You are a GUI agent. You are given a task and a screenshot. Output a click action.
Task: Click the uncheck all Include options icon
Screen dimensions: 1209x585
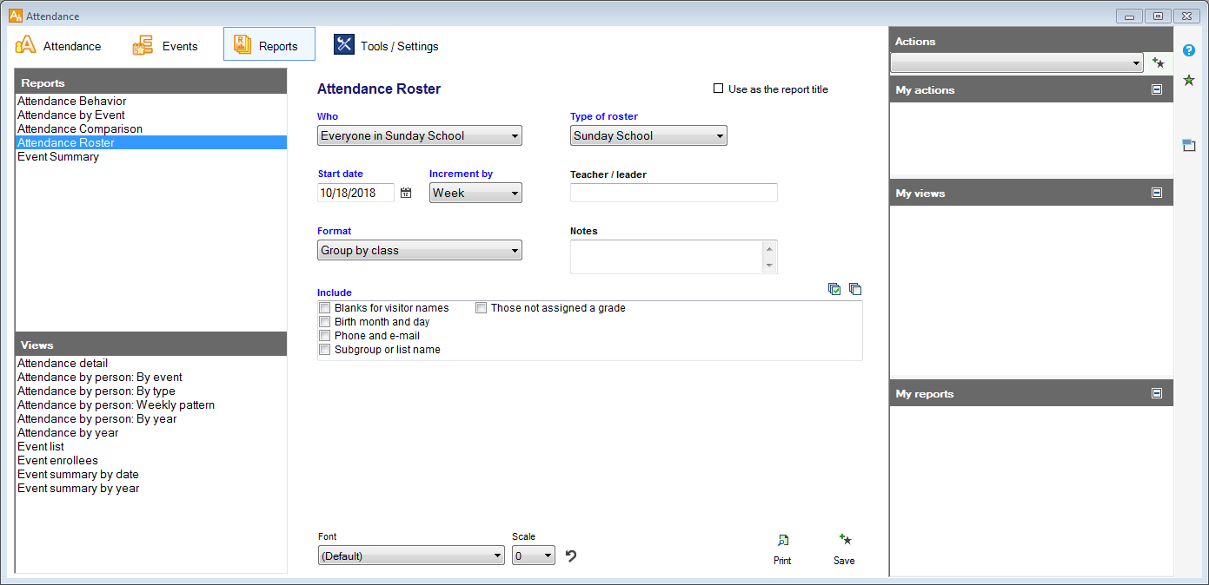pos(855,289)
